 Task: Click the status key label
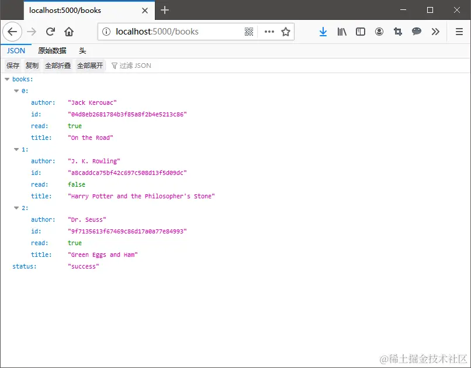pos(25,267)
